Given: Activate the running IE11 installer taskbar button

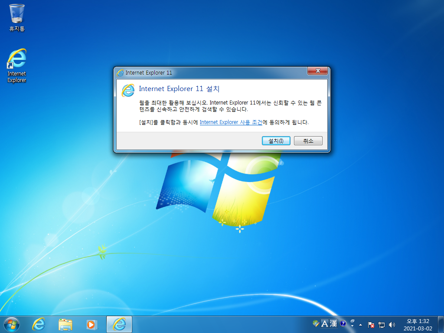Looking at the screenshot, I should (x=119, y=324).
